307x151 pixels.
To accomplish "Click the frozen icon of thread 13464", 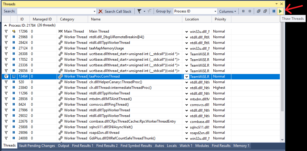I will (14, 76).
